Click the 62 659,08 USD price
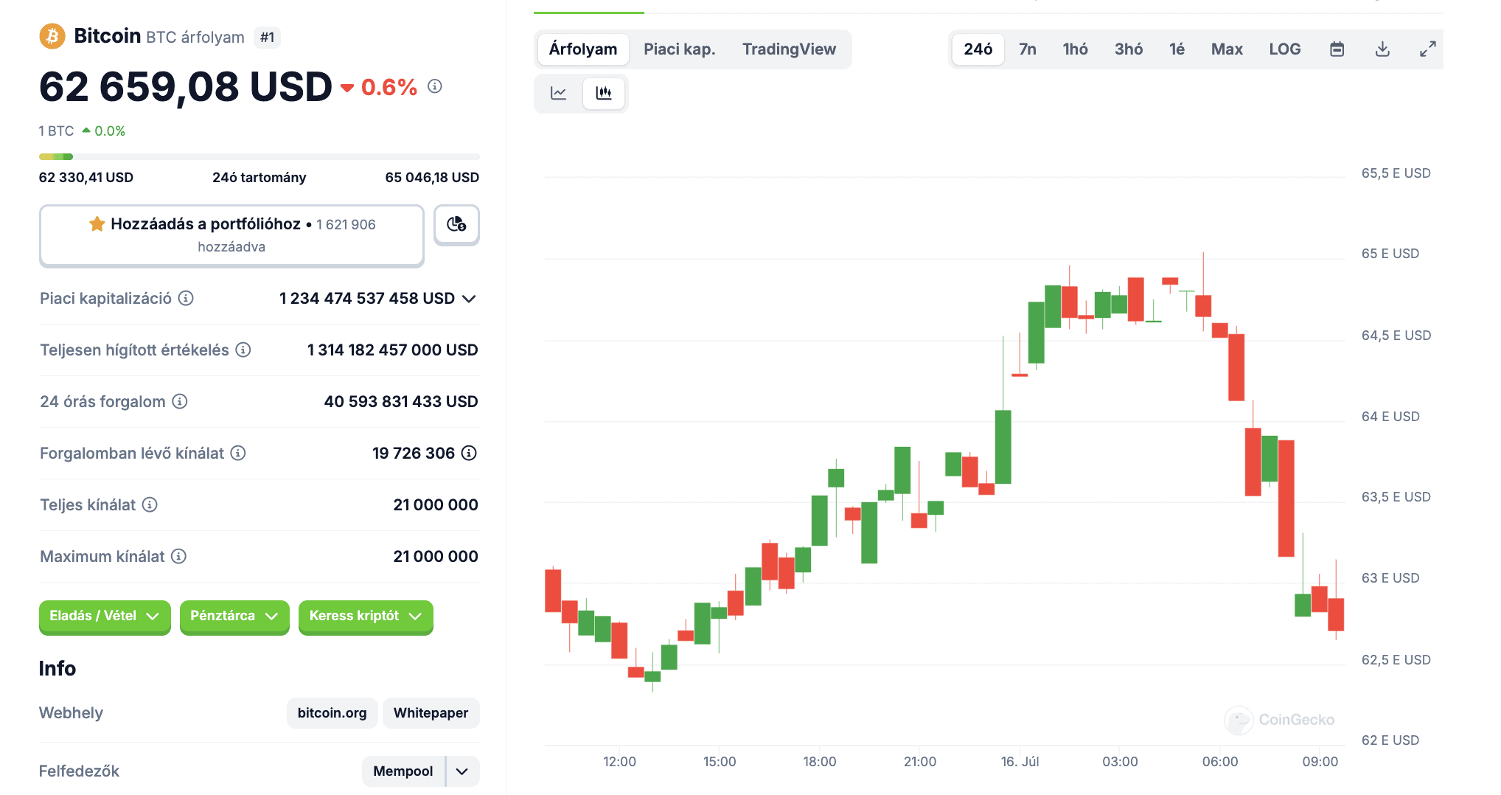 click(186, 87)
